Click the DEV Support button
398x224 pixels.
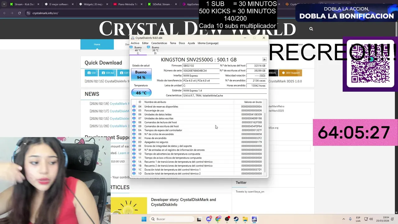pos(291,73)
